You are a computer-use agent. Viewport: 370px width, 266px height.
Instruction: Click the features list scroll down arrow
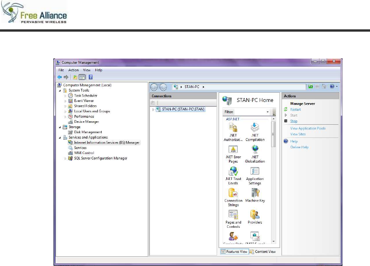click(273, 241)
